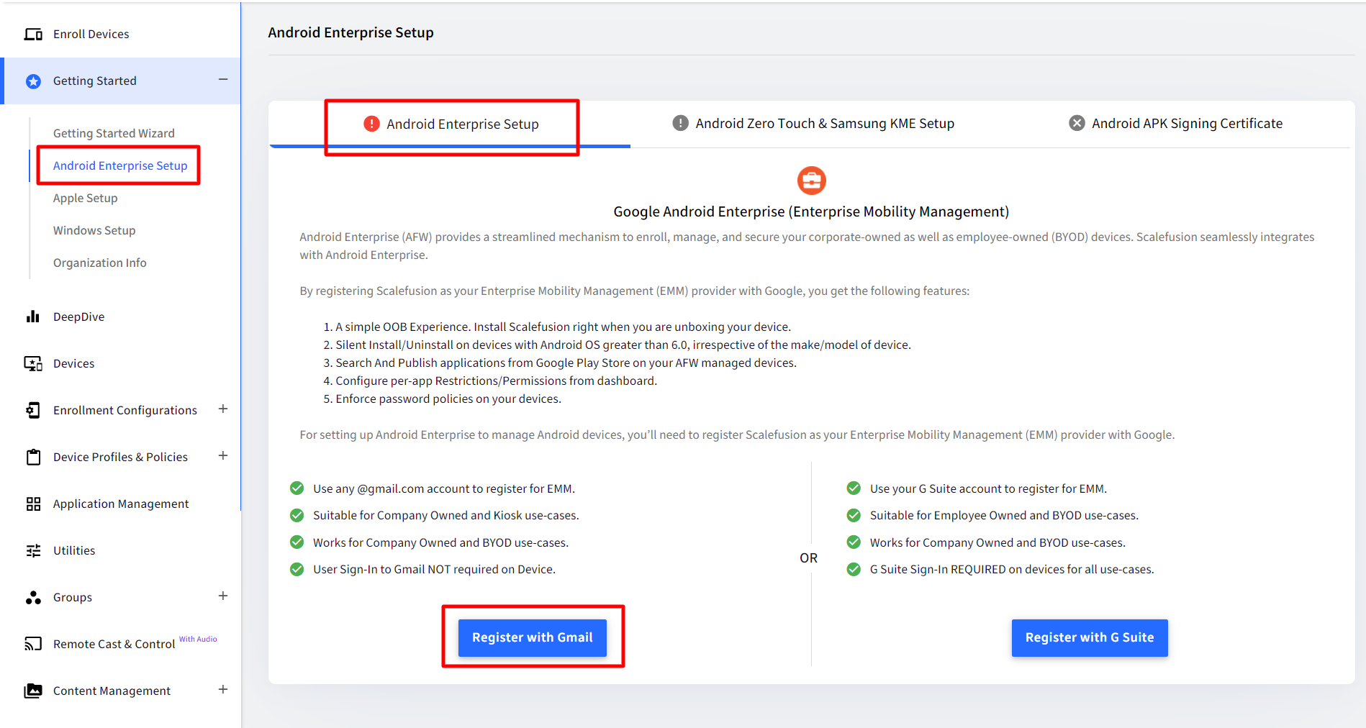Open Getting Started Wizard in sidebar
This screenshot has width=1366, height=728.
(114, 133)
